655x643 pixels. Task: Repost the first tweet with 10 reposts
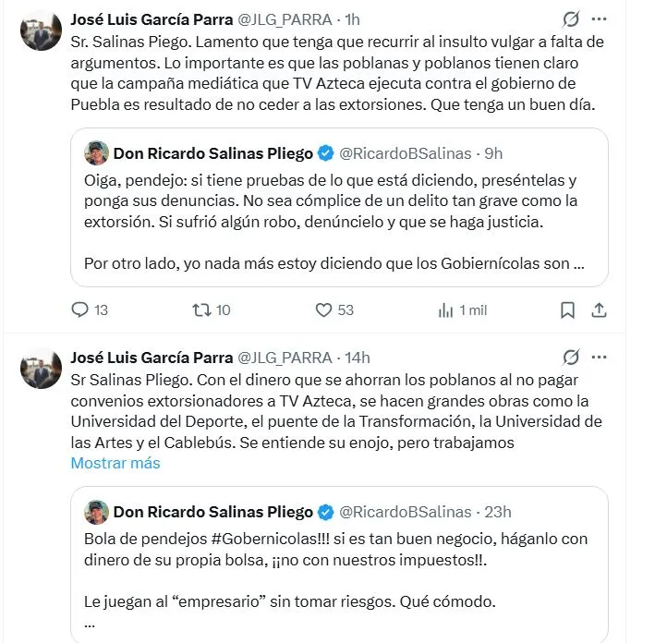coord(200,309)
